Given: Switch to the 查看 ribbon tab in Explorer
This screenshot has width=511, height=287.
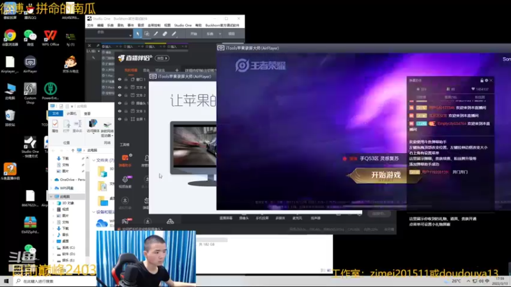Looking at the screenshot, I should pos(88,114).
